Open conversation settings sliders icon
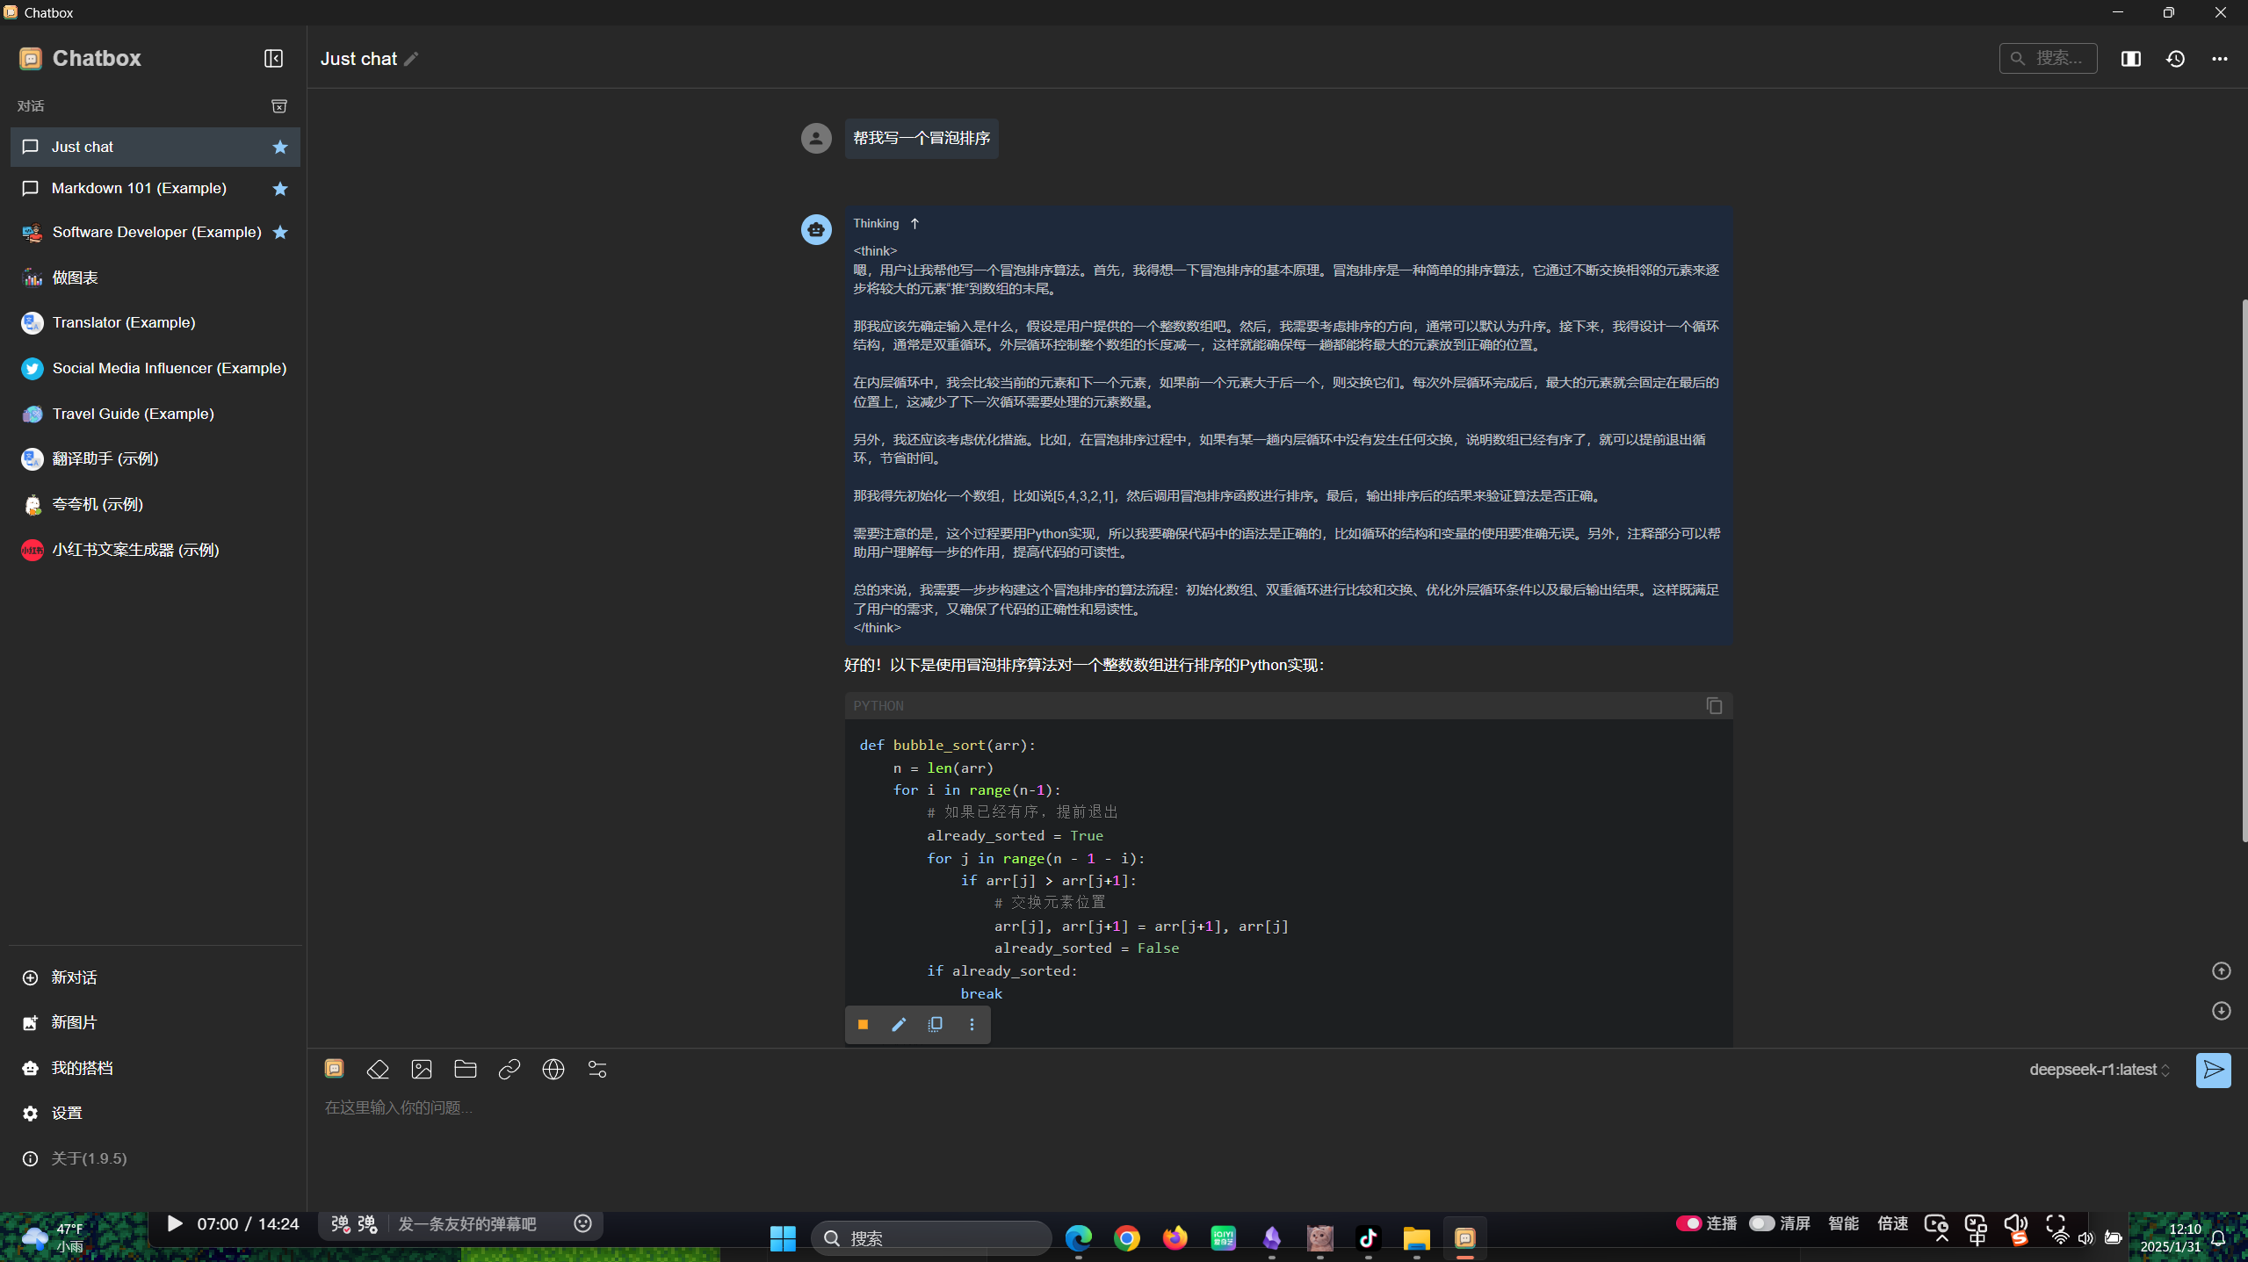 (597, 1069)
